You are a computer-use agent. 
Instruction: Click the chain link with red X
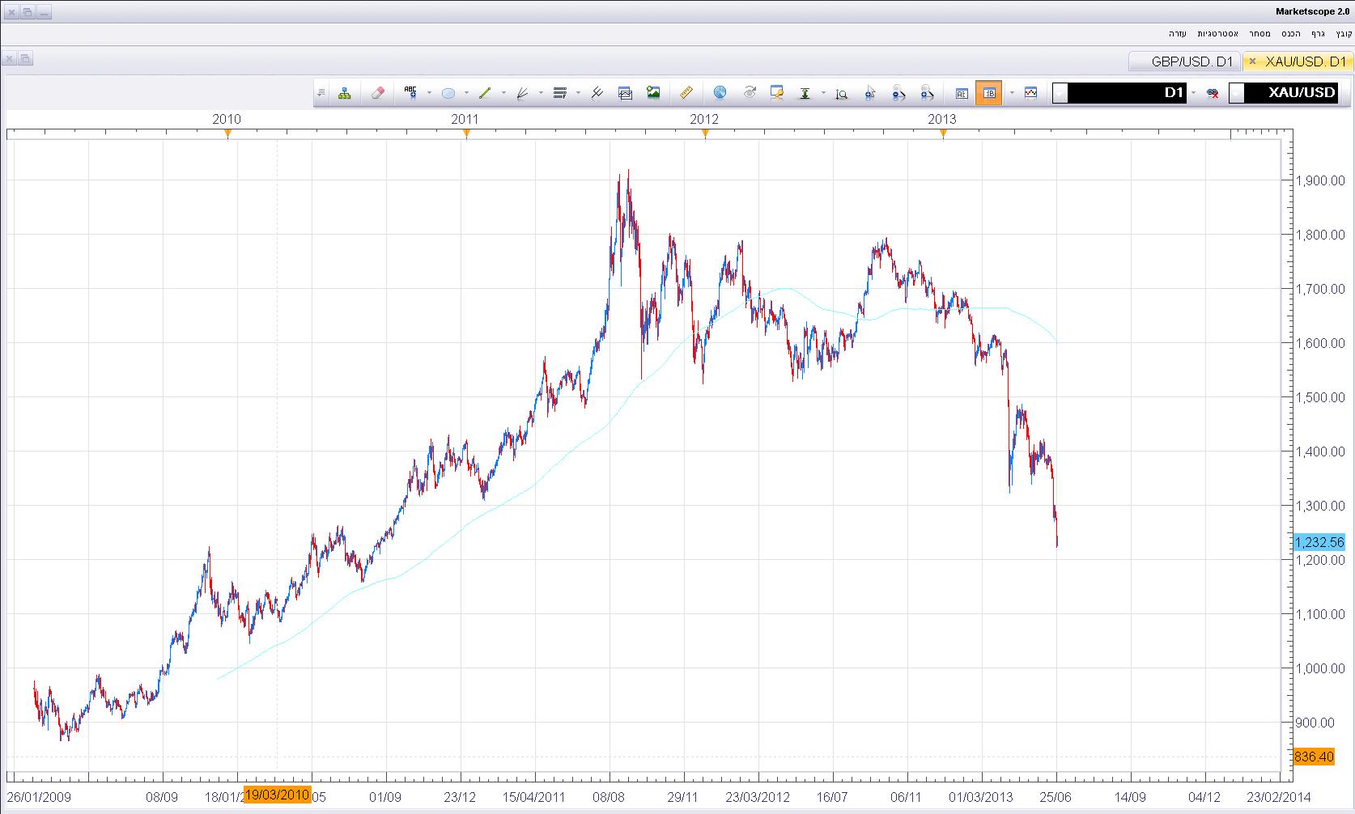click(x=1213, y=93)
